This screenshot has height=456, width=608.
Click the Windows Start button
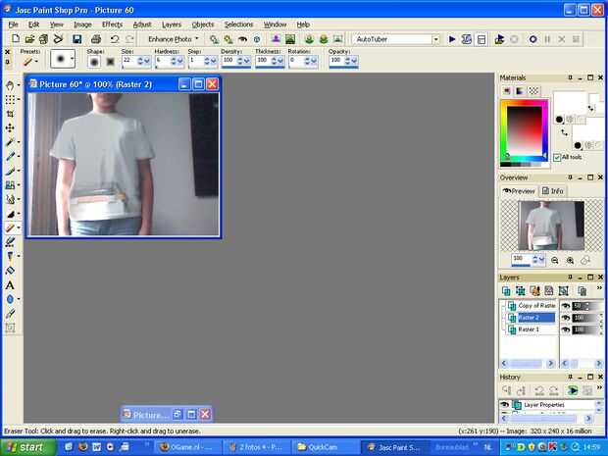coord(24,447)
